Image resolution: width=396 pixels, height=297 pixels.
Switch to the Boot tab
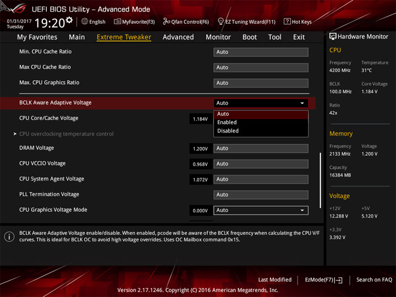tap(250, 37)
